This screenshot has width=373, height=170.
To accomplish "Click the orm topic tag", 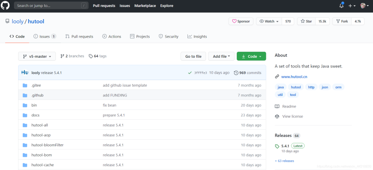I will tap(338, 87).
